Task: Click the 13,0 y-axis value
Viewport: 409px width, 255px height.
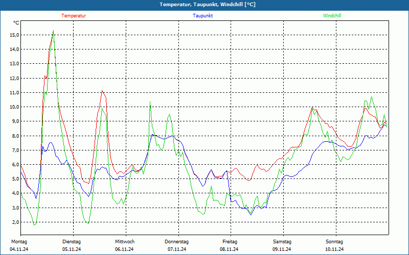Action: tap(14, 64)
